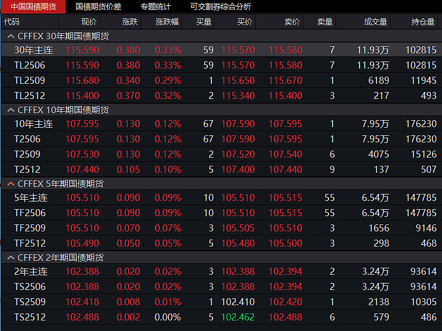The width and height of the screenshot is (442, 331).
Task: Open the 可交割券综合分析 tab
Action: pos(220,6)
